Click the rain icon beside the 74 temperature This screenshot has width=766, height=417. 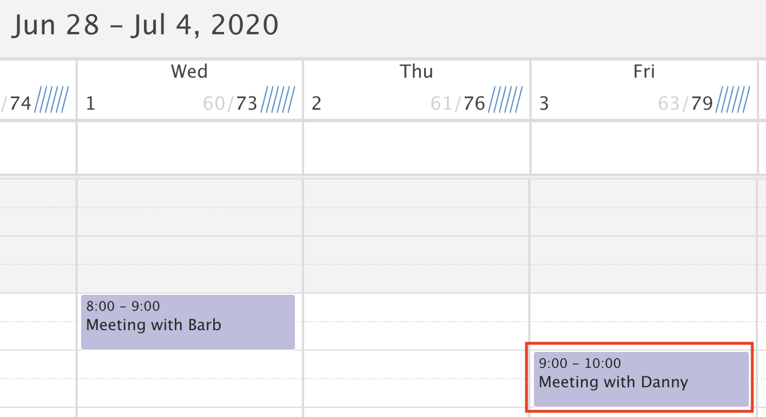point(52,100)
